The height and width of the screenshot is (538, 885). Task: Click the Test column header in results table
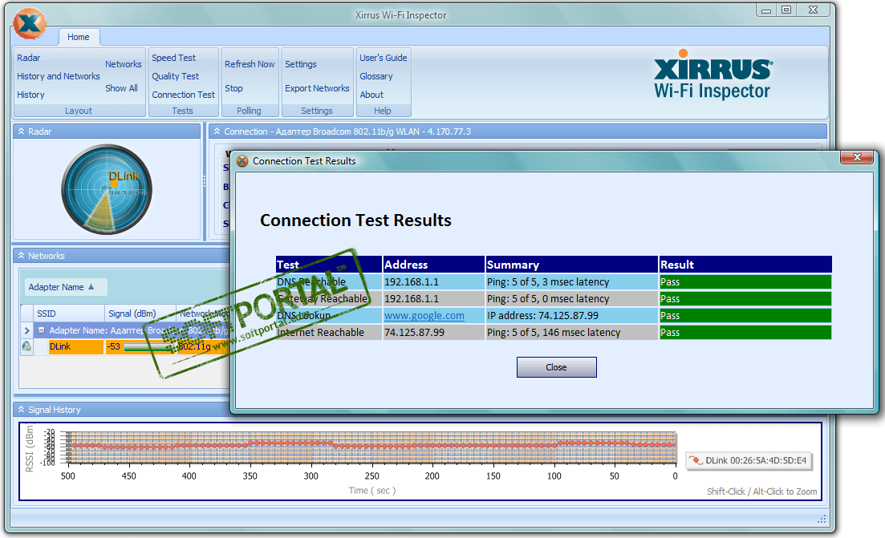pos(329,265)
